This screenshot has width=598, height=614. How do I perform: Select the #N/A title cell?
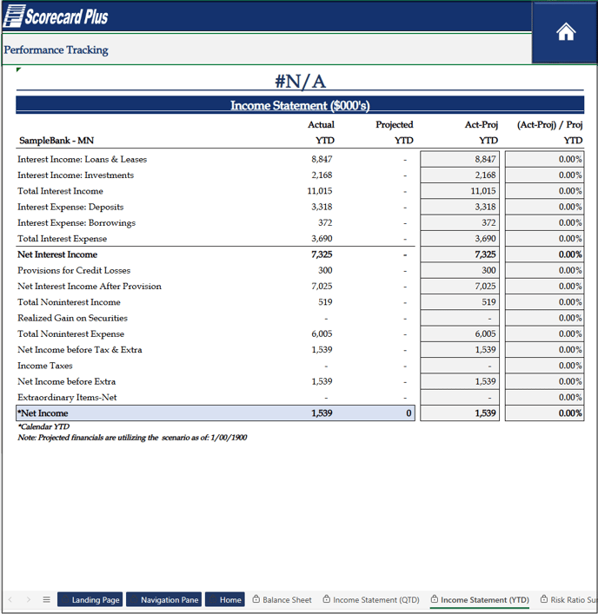point(300,82)
